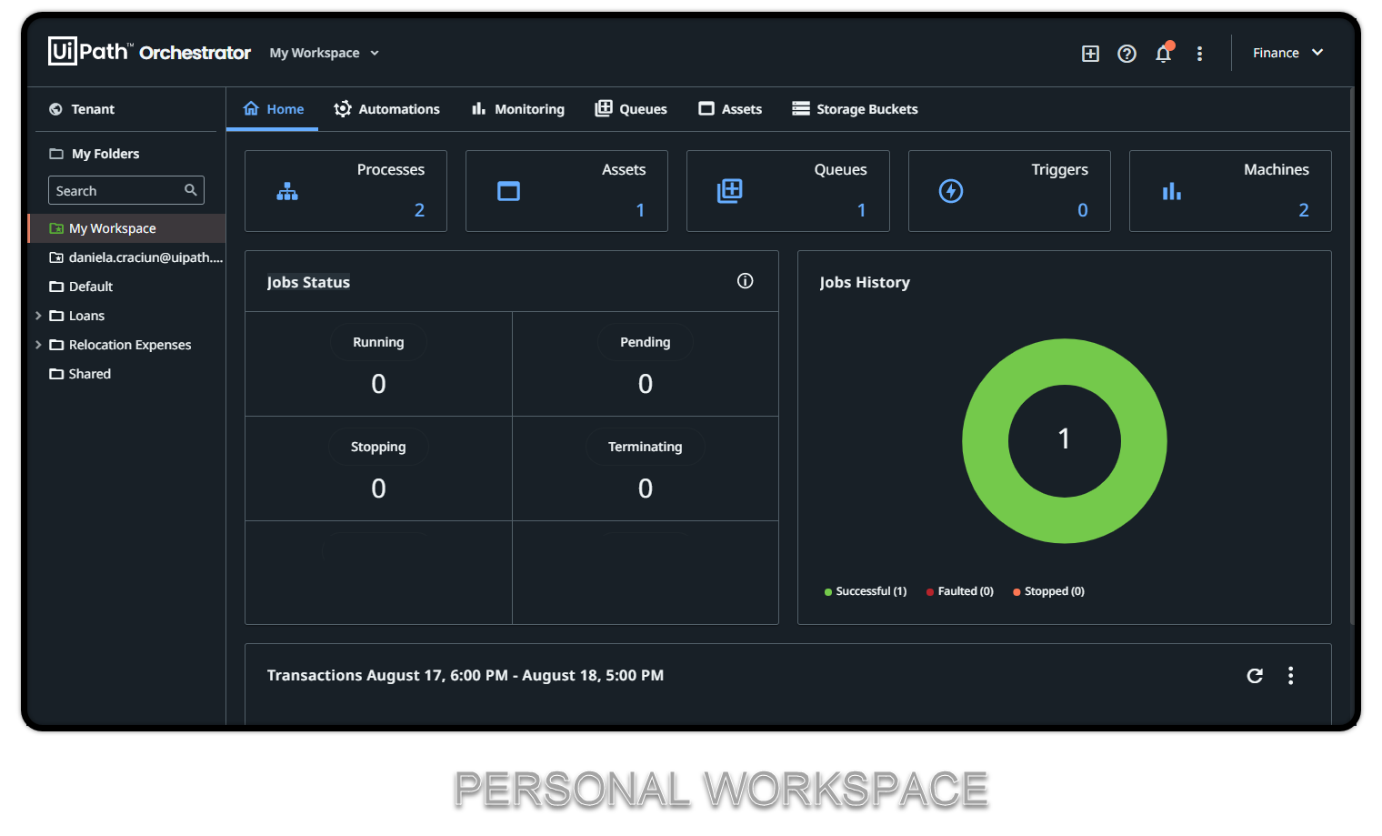Click the search magnifier icon
1382x836 pixels.
(191, 190)
